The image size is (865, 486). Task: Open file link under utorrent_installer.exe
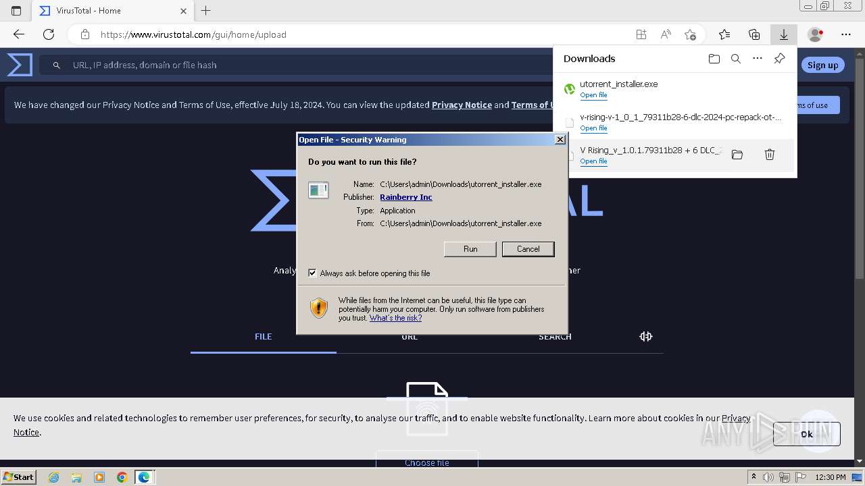tap(593, 95)
